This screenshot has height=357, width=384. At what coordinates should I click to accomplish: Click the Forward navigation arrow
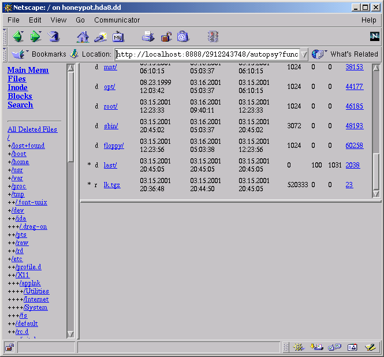(36, 37)
